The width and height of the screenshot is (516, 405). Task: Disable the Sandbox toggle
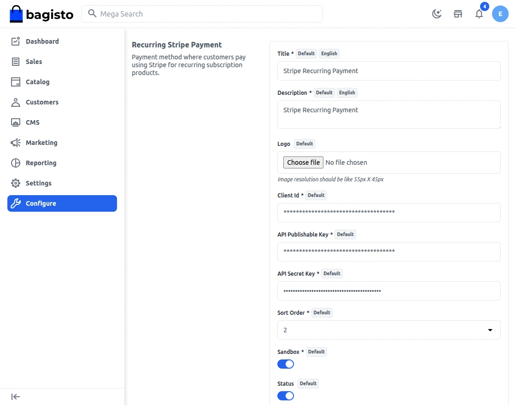pos(286,364)
